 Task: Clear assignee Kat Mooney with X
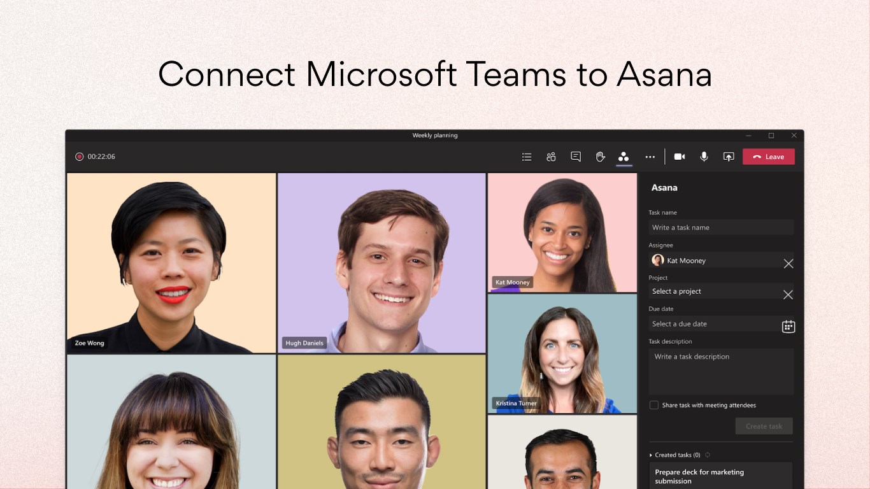click(788, 263)
